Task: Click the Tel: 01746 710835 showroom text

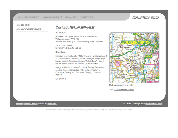Action: tap(64, 46)
